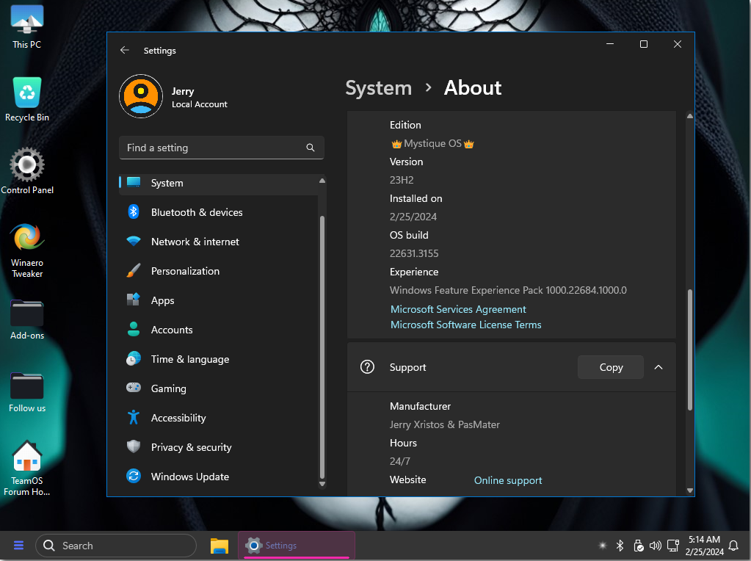Click the Find a setting search box
Screen dimensions: 751x561
click(x=213, y=148)
